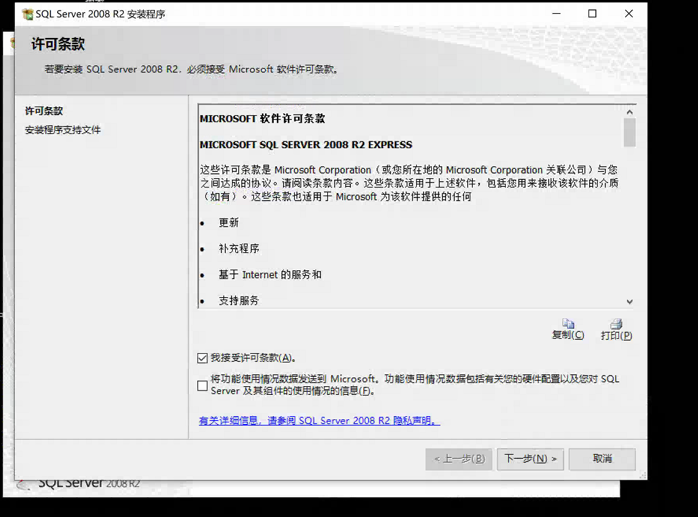Click the license text scrollbar thumb
Image resolution: width=698 pixels, height=517 pixels.
[x=630, y=133]
